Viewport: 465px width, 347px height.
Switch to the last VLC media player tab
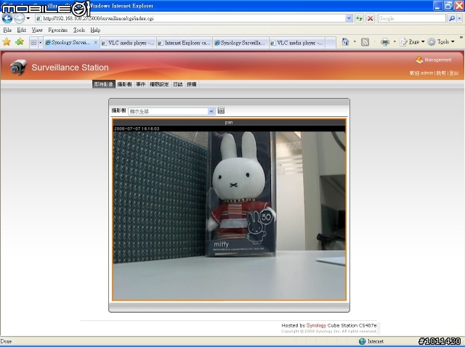click(297, 43)
